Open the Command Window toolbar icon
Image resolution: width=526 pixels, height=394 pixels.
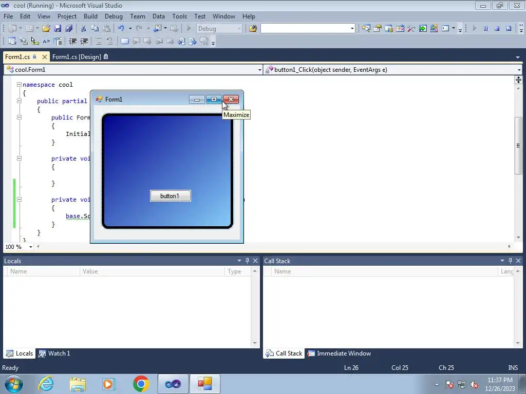coord(445,29)
